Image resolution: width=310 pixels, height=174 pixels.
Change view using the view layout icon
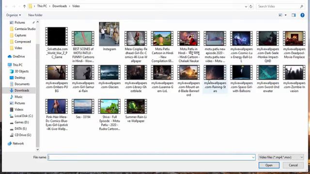(280, 15)
